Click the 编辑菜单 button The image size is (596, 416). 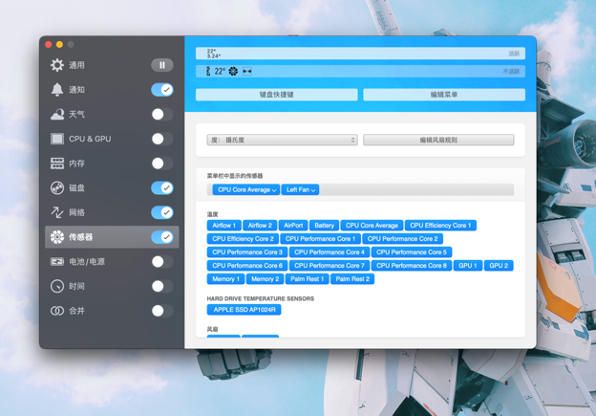click(x=444, y=95)
